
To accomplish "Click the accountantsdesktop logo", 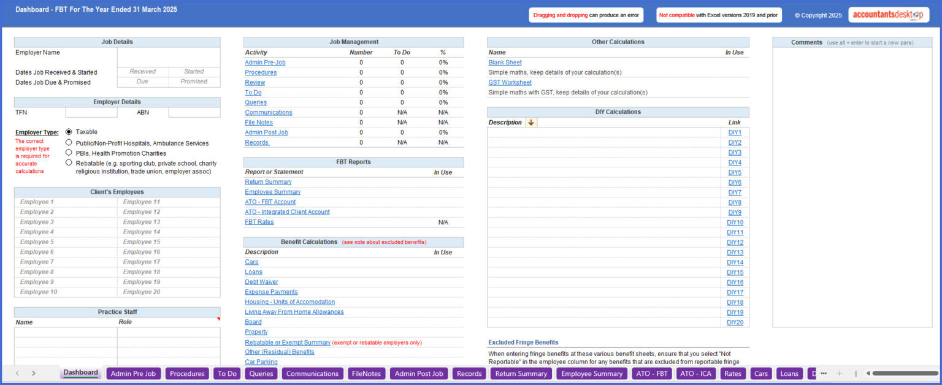I will (x=888, y=15).
